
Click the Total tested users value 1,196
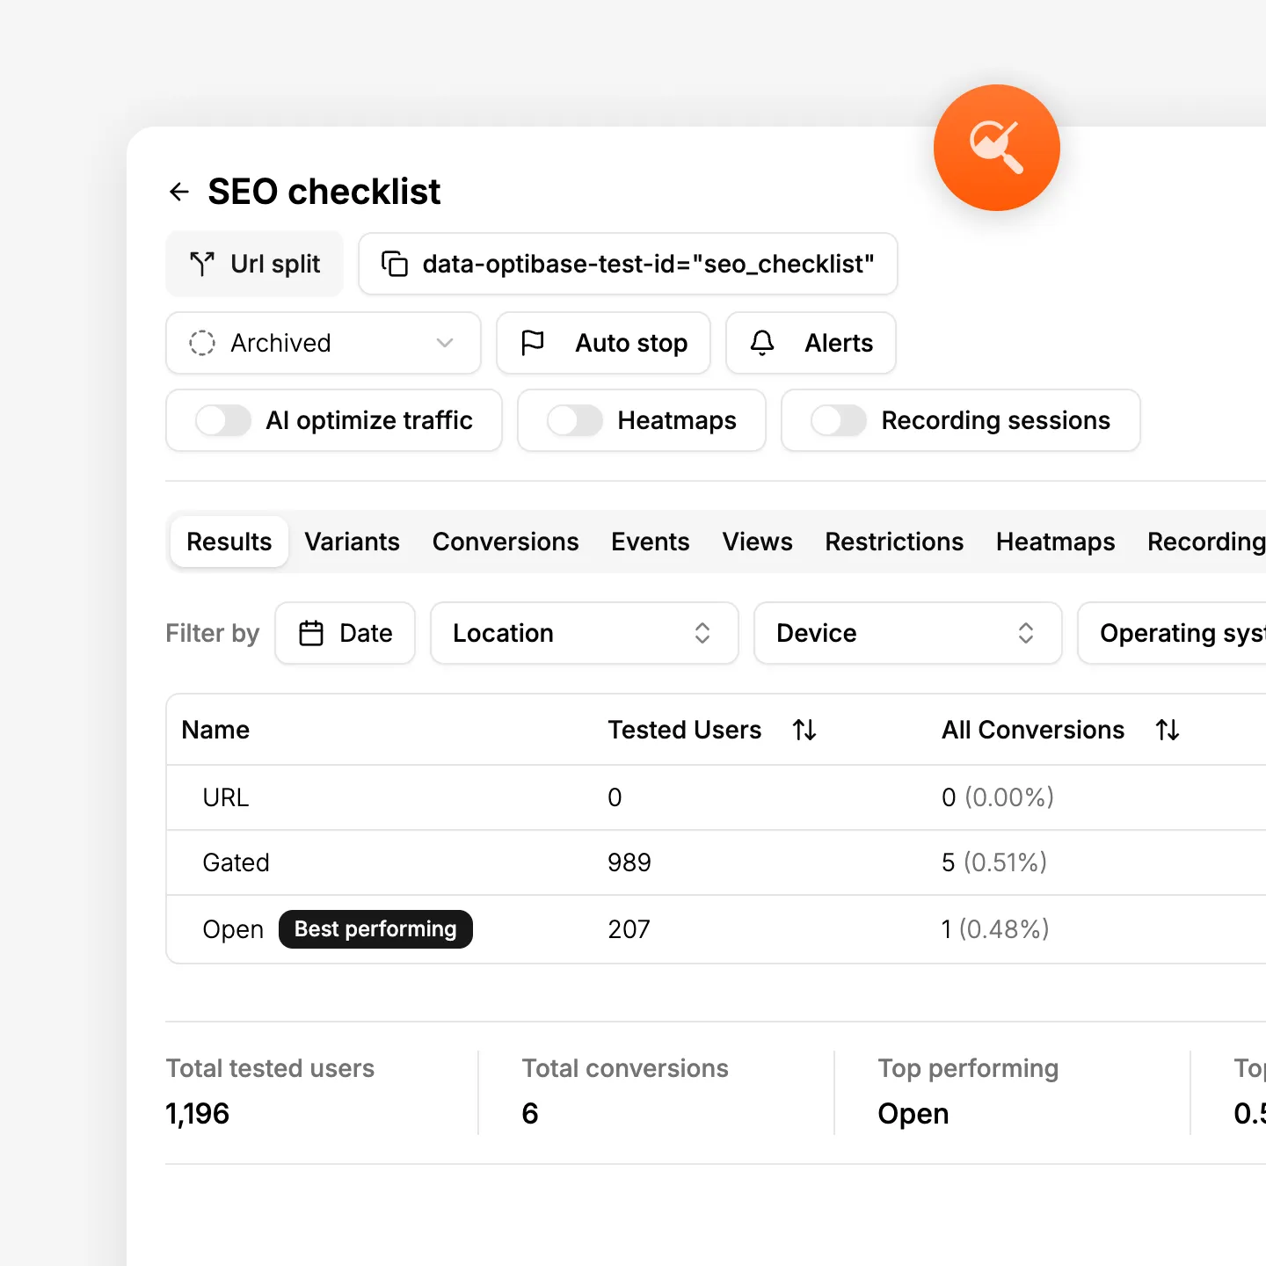[x=198, y=1114]
